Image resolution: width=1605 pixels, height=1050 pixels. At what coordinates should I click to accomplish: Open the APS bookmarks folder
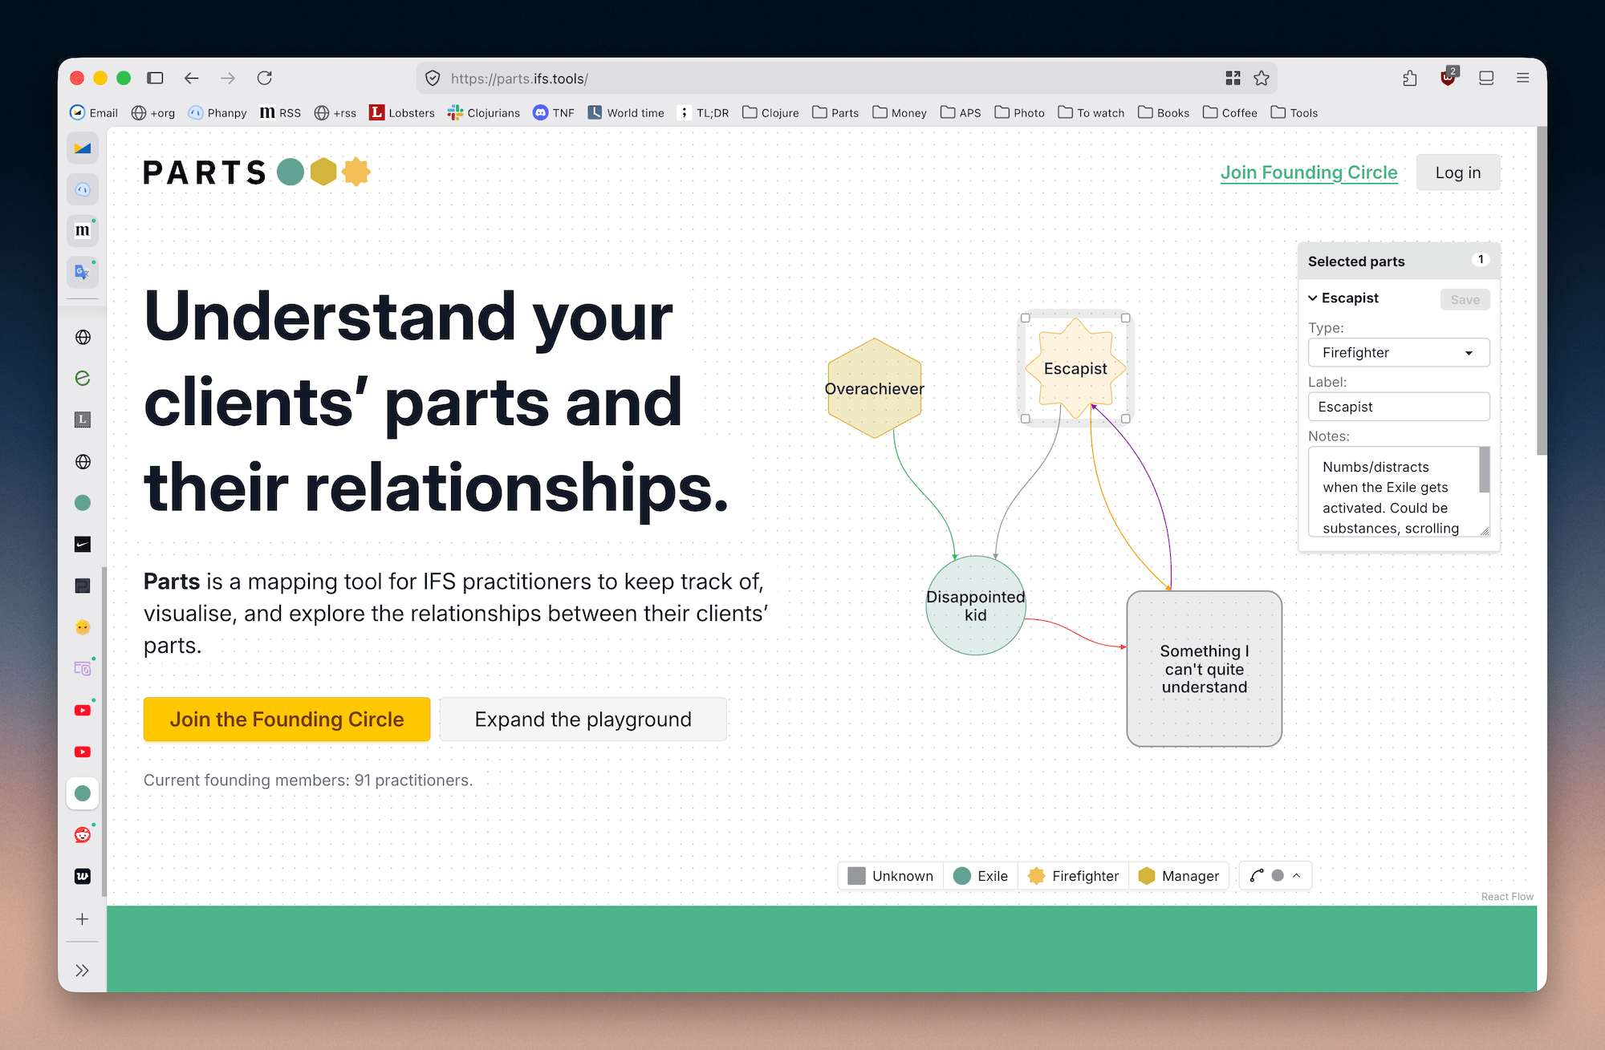tap(961, 113)
